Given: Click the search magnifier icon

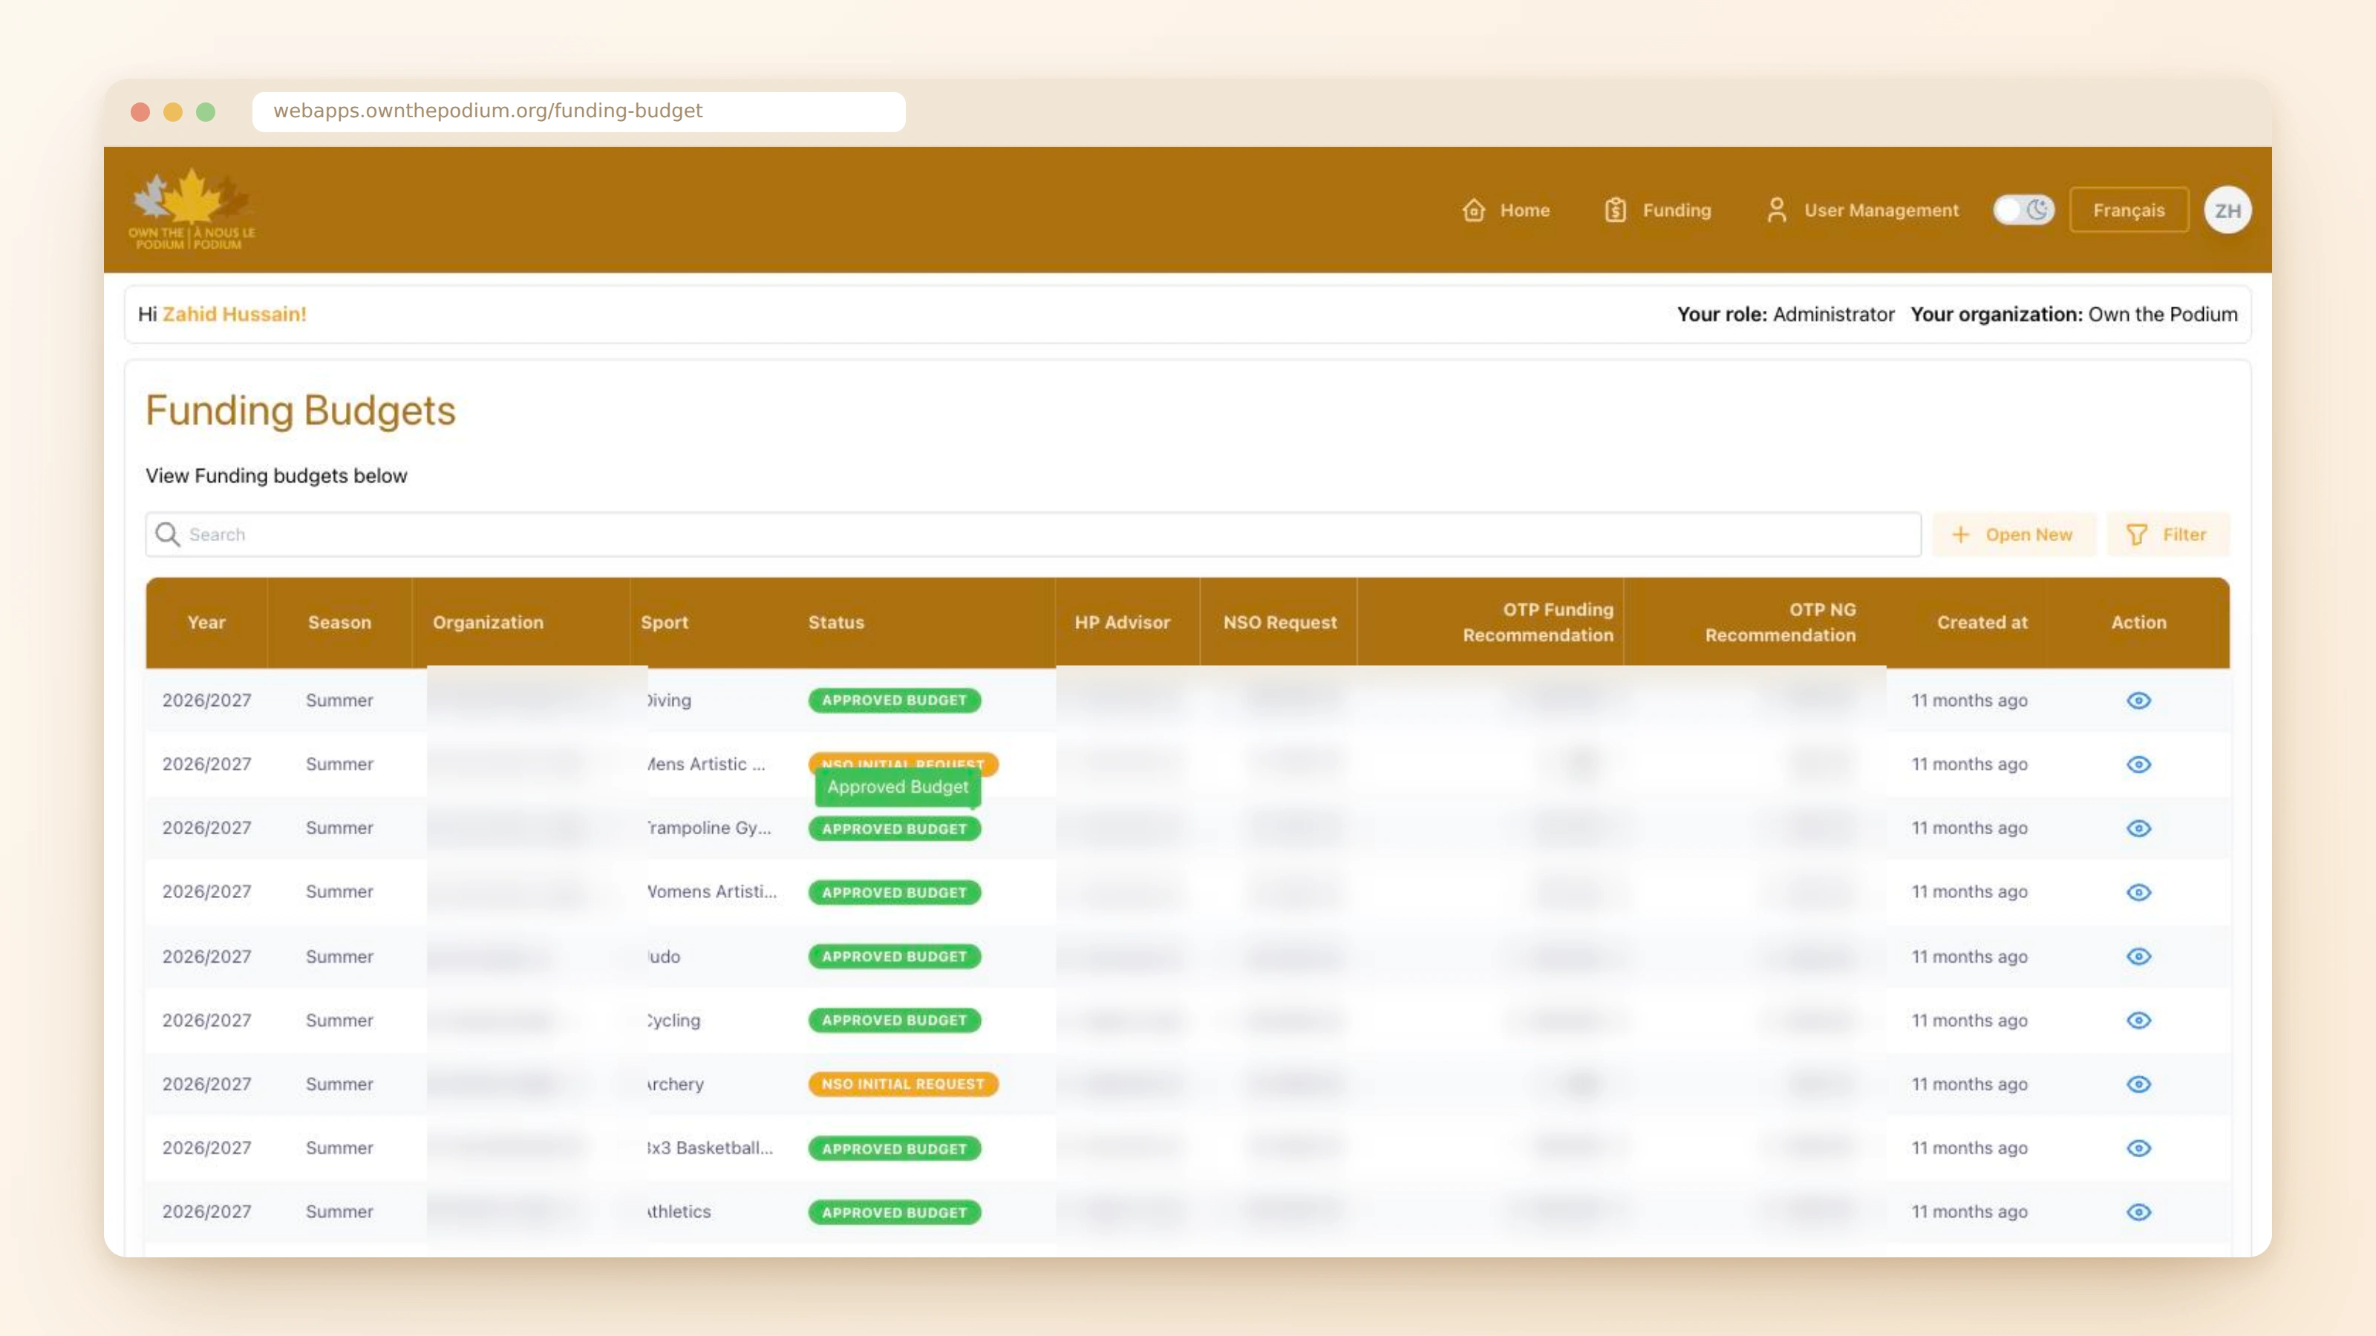Looking at the screenshot, I should [x=167, y=534].
